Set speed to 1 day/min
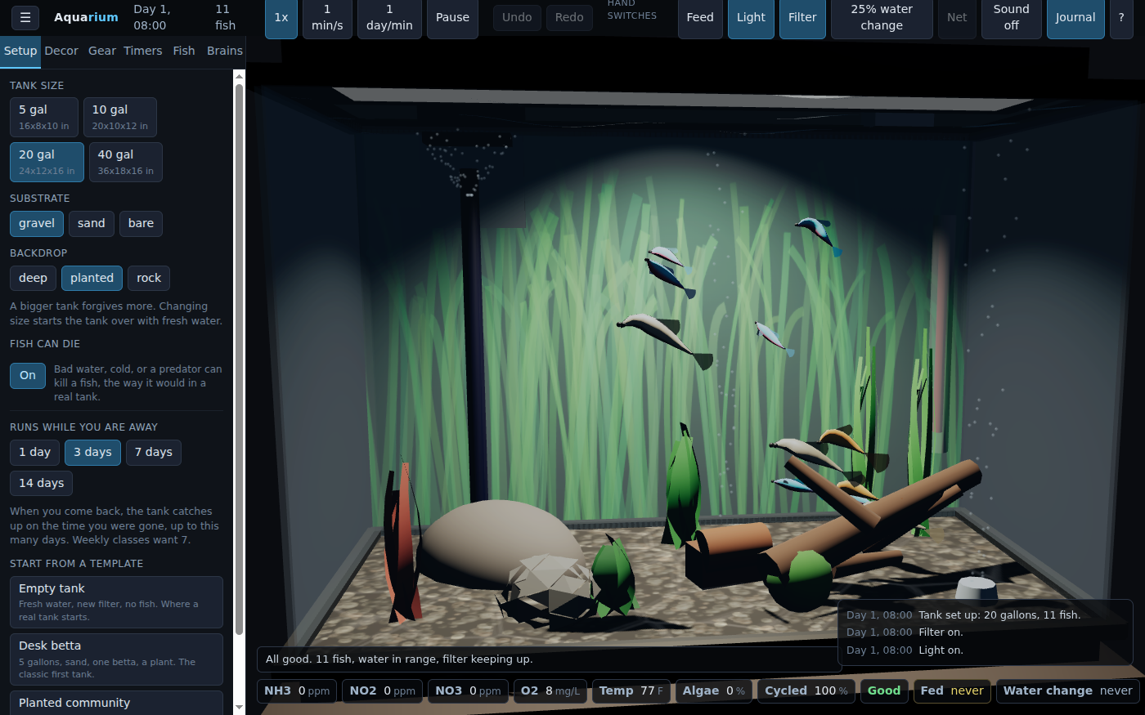This screenshot has width=1145, height=715. coord(389,17)
